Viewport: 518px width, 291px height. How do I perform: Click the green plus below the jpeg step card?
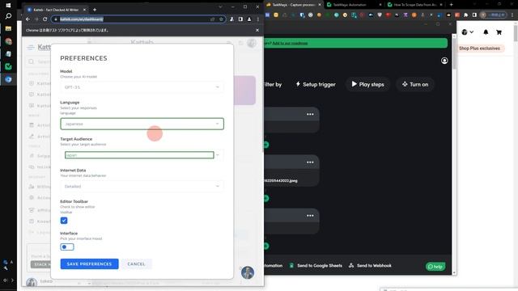point(266,198)
